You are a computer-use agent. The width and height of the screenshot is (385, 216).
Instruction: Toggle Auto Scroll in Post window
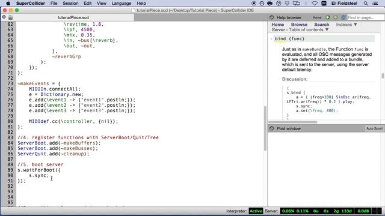[374, 128]
